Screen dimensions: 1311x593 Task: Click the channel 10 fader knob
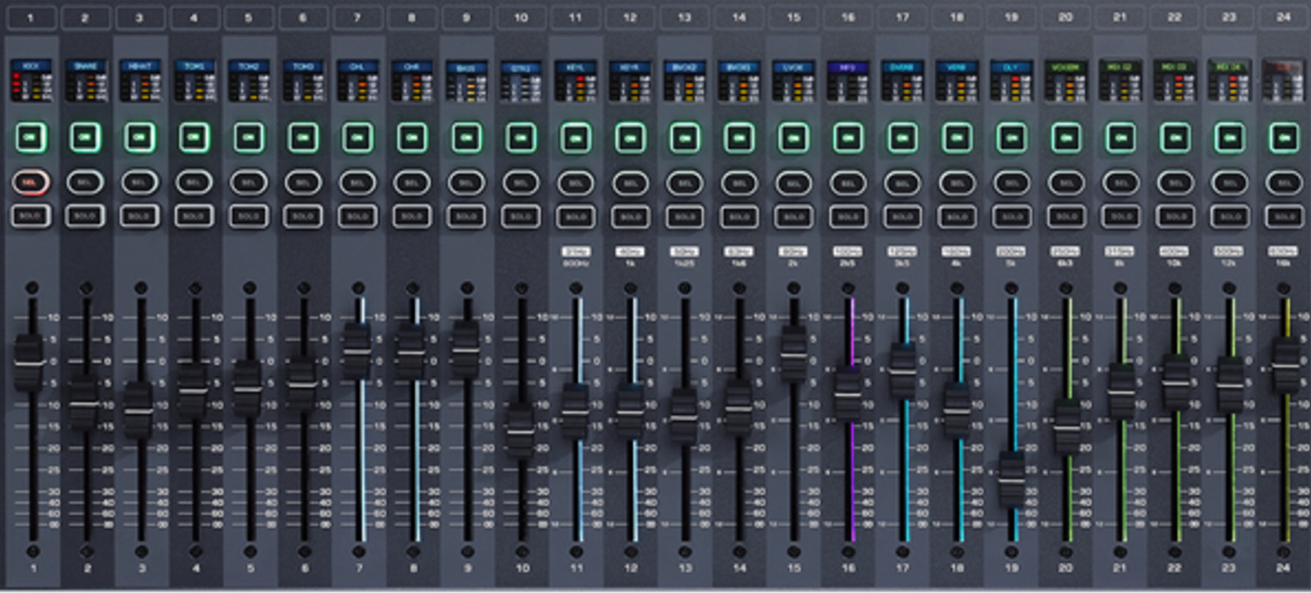point(520,429)
